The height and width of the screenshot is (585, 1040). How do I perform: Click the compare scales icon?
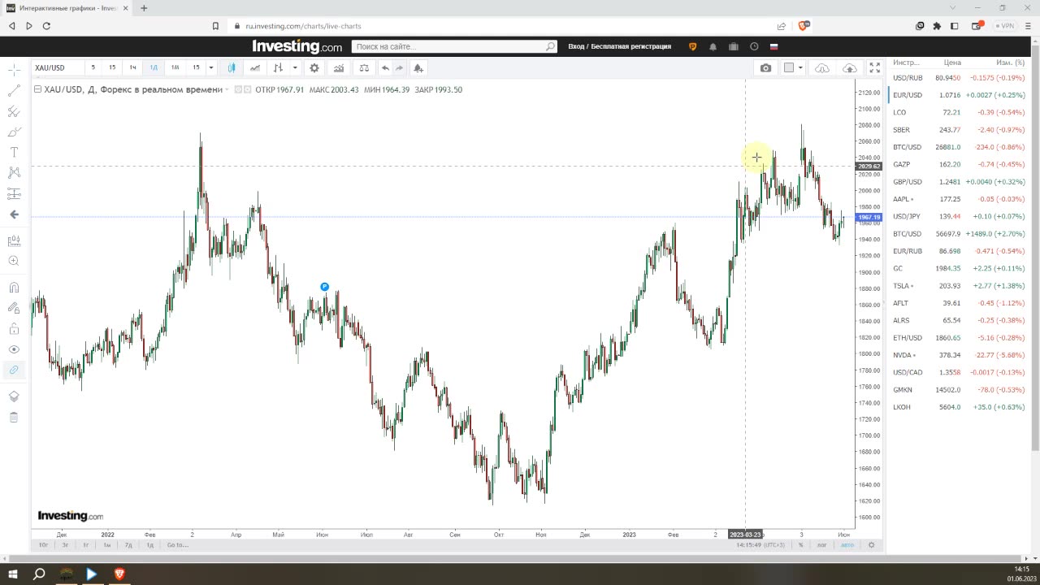pos(363,67)
